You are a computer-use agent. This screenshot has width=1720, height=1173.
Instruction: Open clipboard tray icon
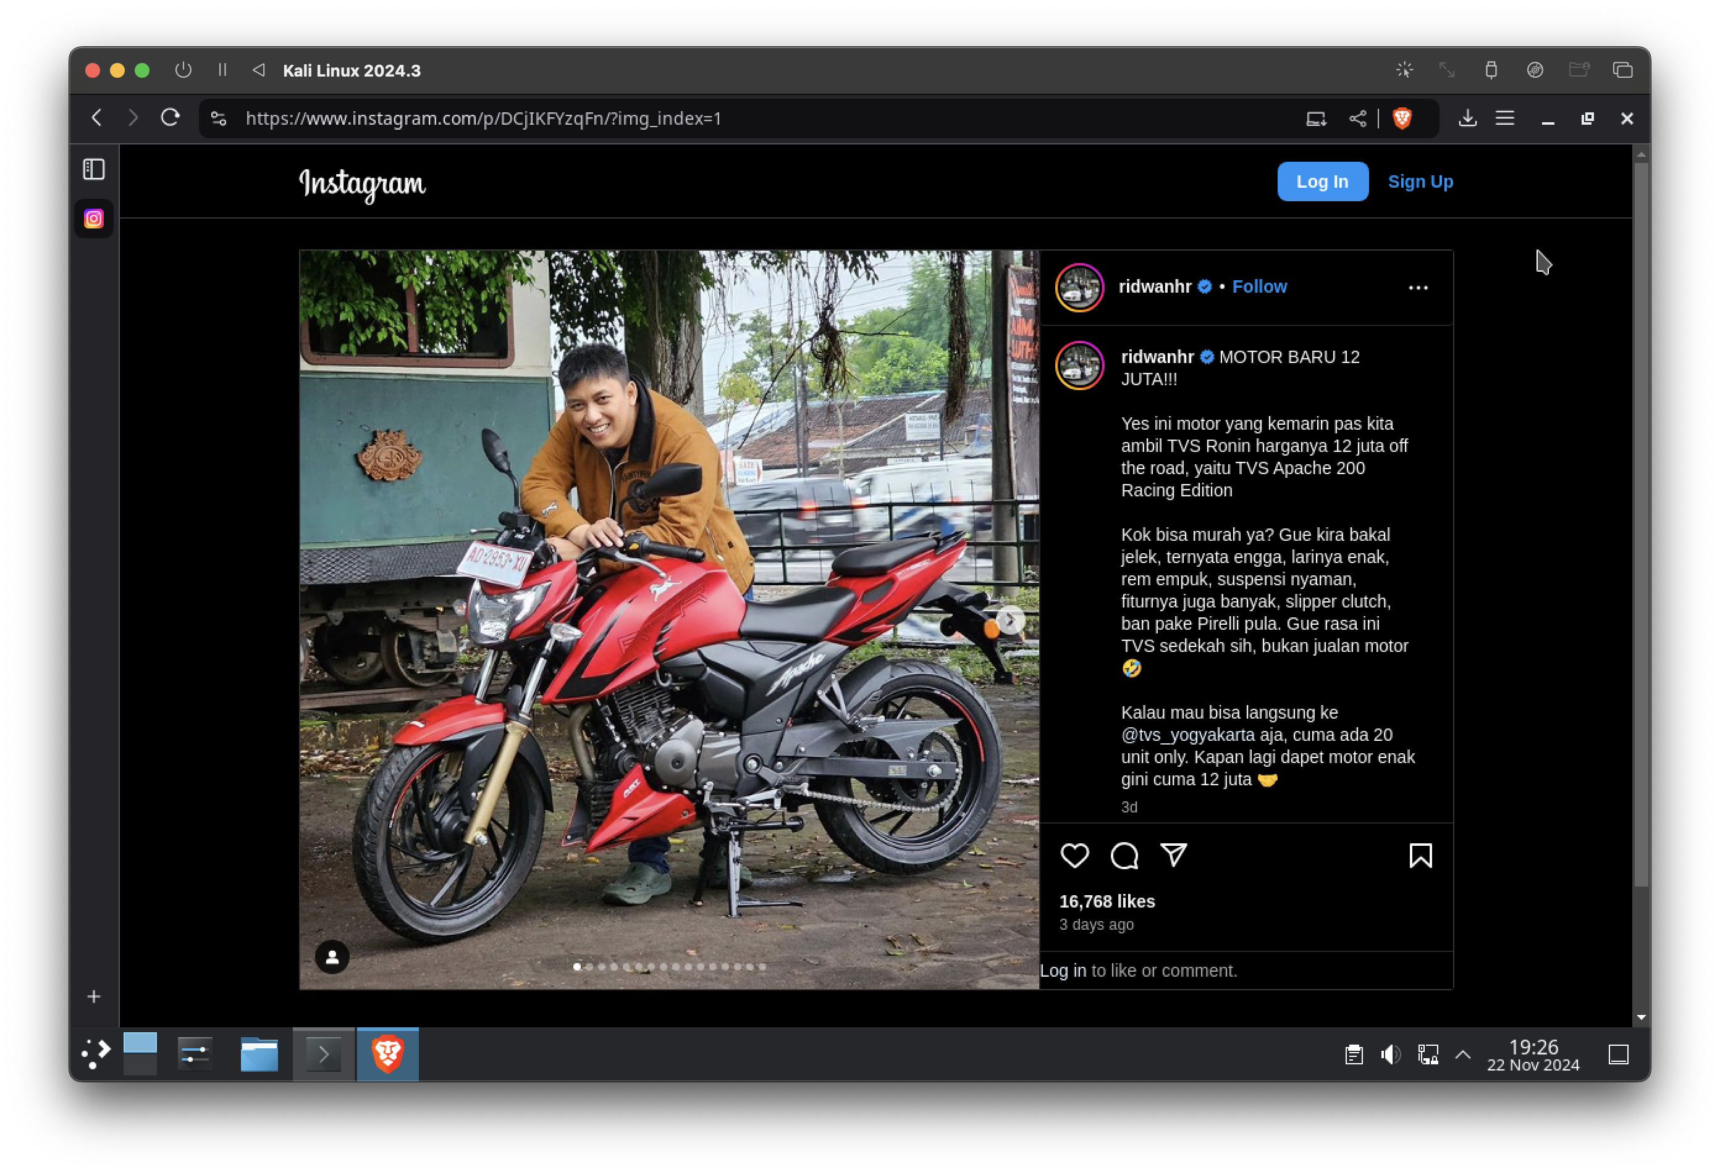point(1354,1054)
